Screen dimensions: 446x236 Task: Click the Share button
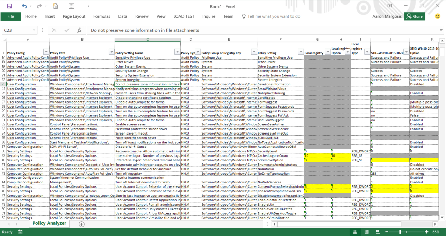click(x=415, y=16)
